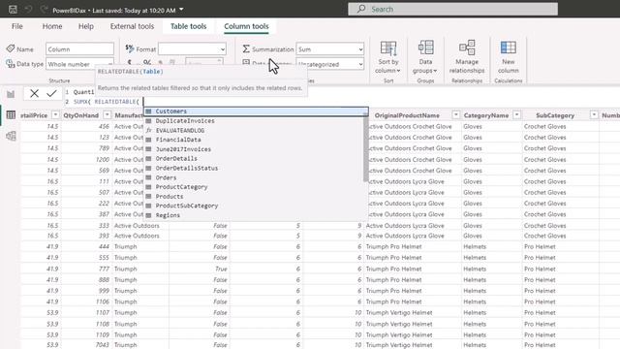Cancel the formula with the X button
Screen dimensions: 620x349
(x=35, y=93)
